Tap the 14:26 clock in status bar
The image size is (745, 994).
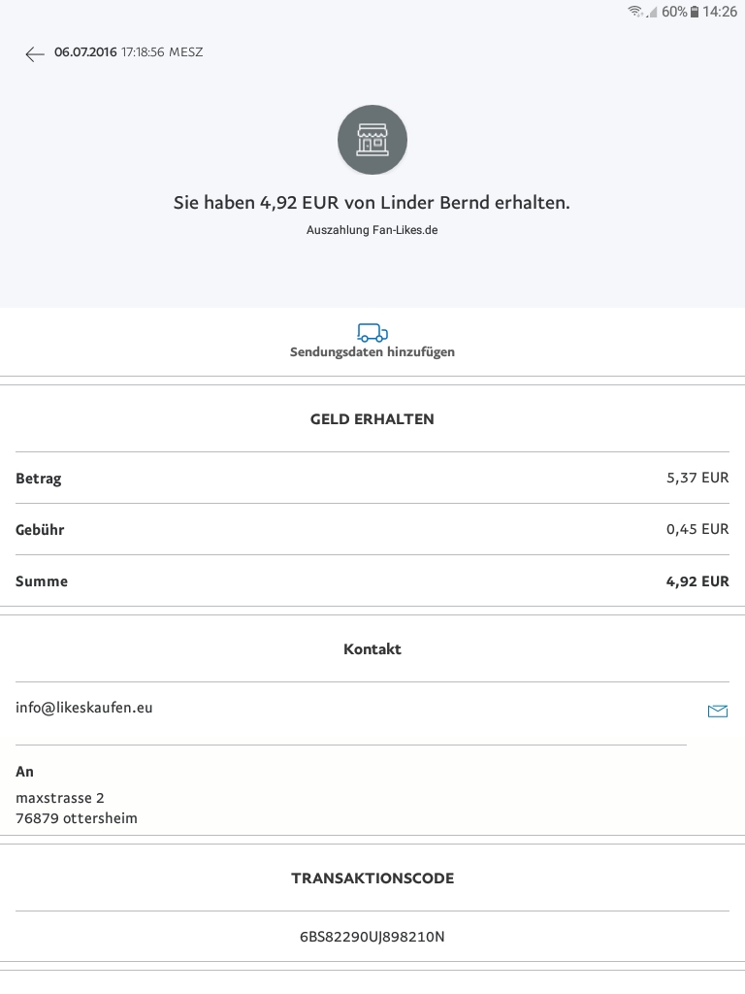coord(720,12)
